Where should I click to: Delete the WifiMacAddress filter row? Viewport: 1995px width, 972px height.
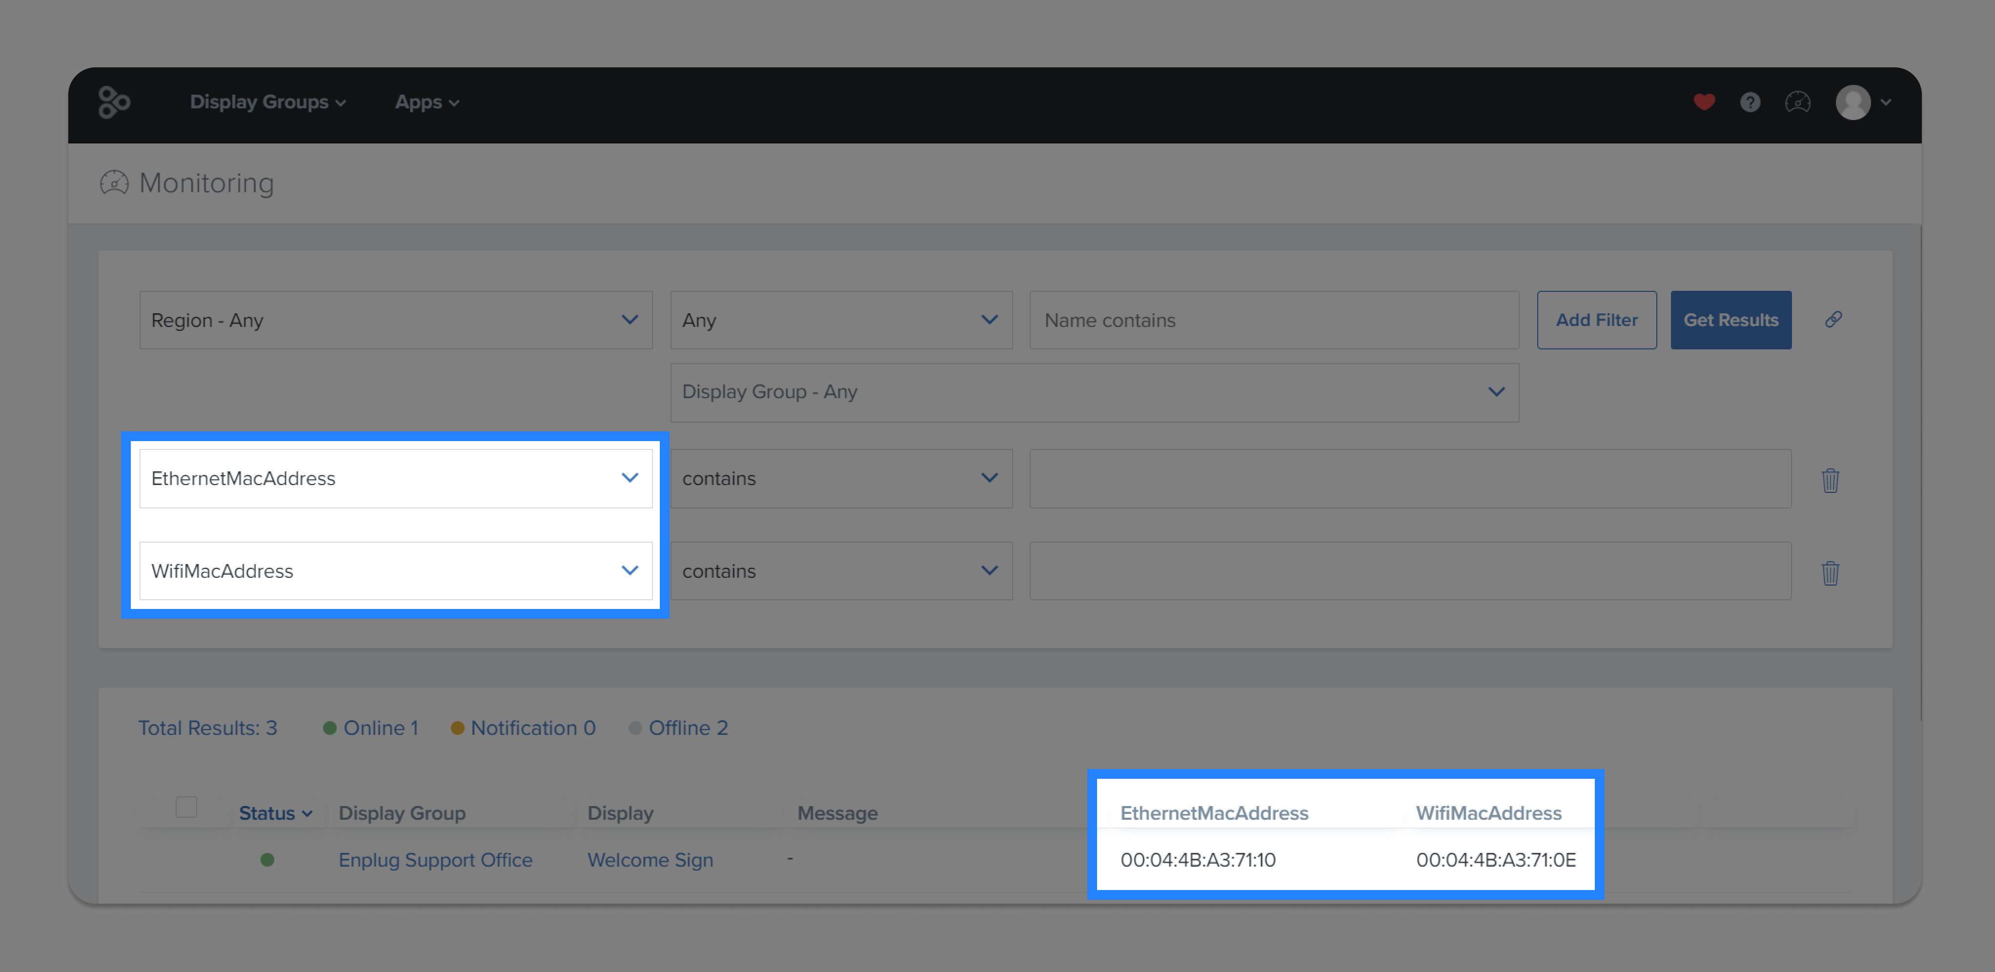click(1830, 572)
